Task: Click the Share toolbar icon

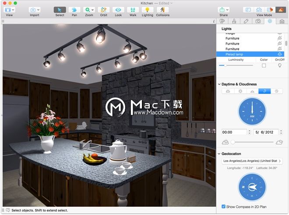Action: [x=222, y=10]
